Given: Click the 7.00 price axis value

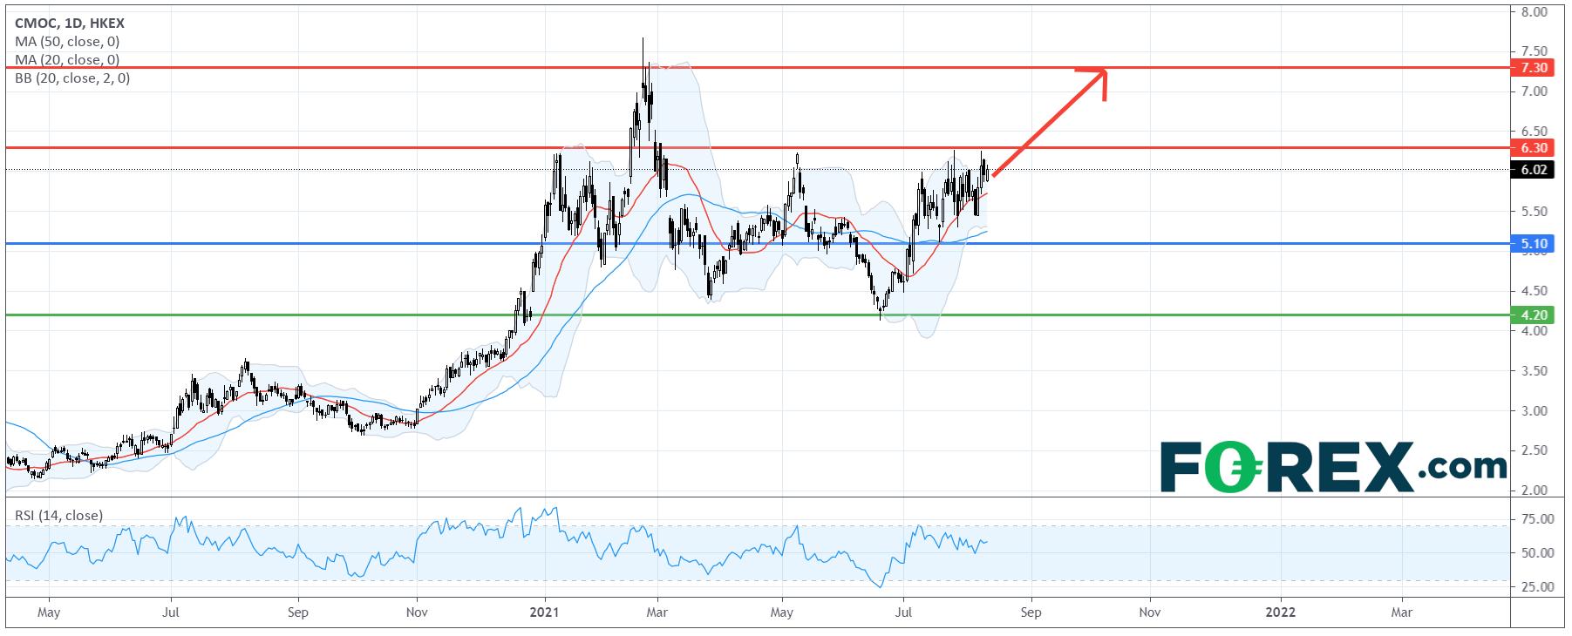Looking at the screenshot, I should 1534,91.
